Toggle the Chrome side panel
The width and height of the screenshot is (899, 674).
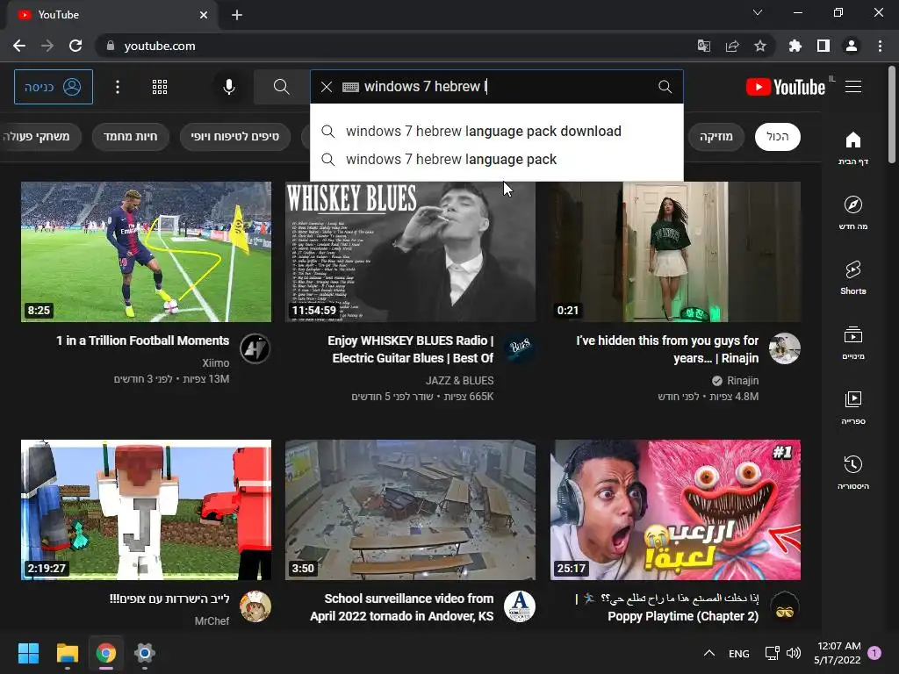point(823,46)
